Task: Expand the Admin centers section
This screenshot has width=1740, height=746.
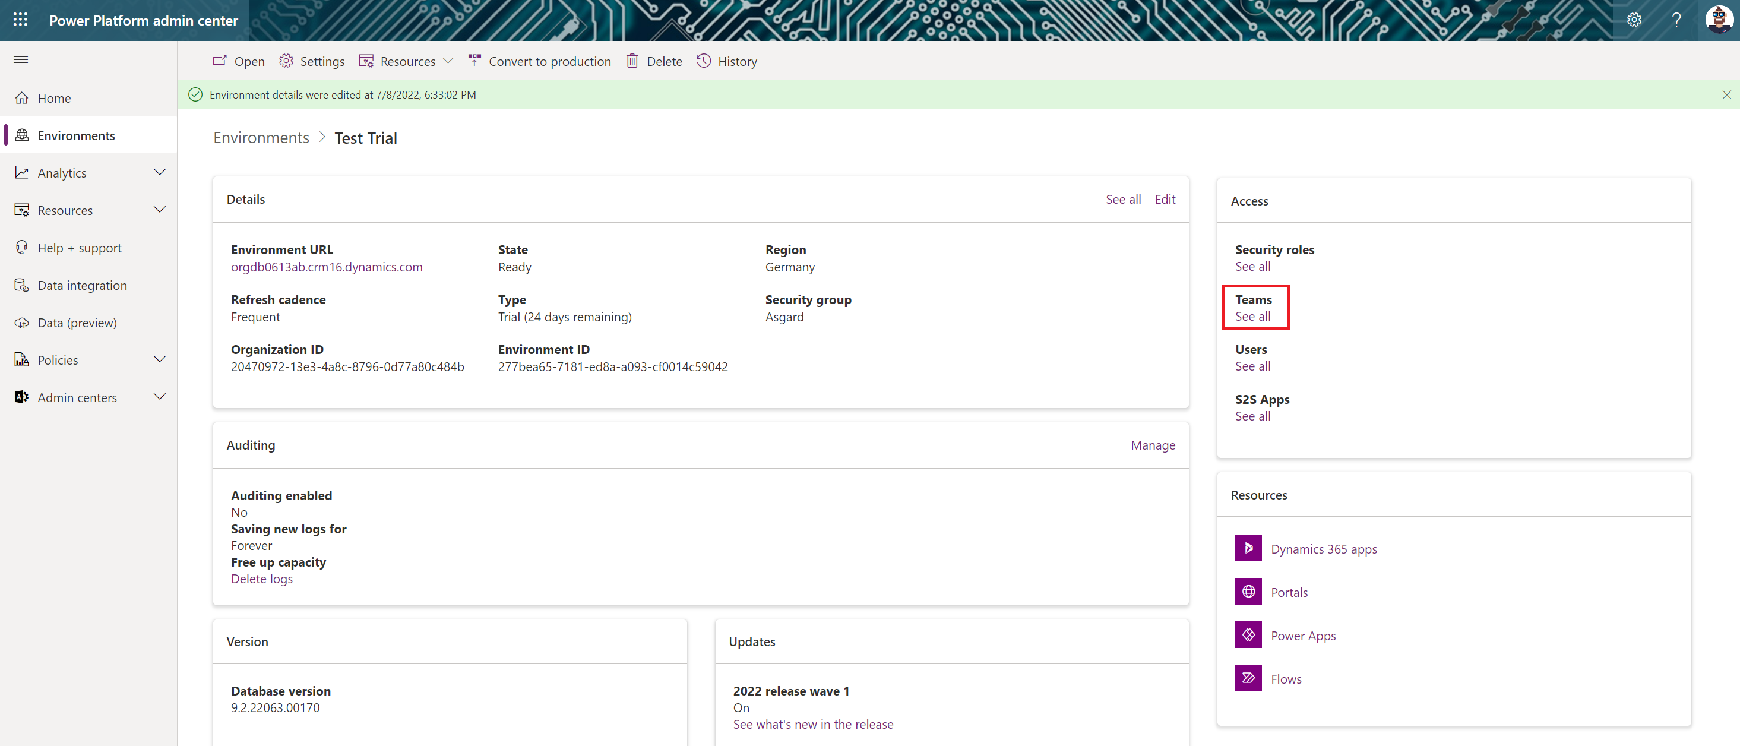Action: 160,397
